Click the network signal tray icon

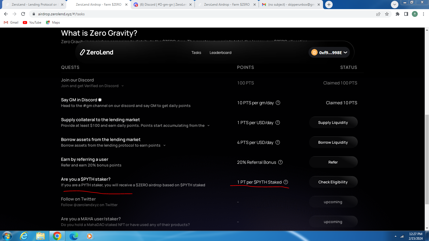point(402,236)
